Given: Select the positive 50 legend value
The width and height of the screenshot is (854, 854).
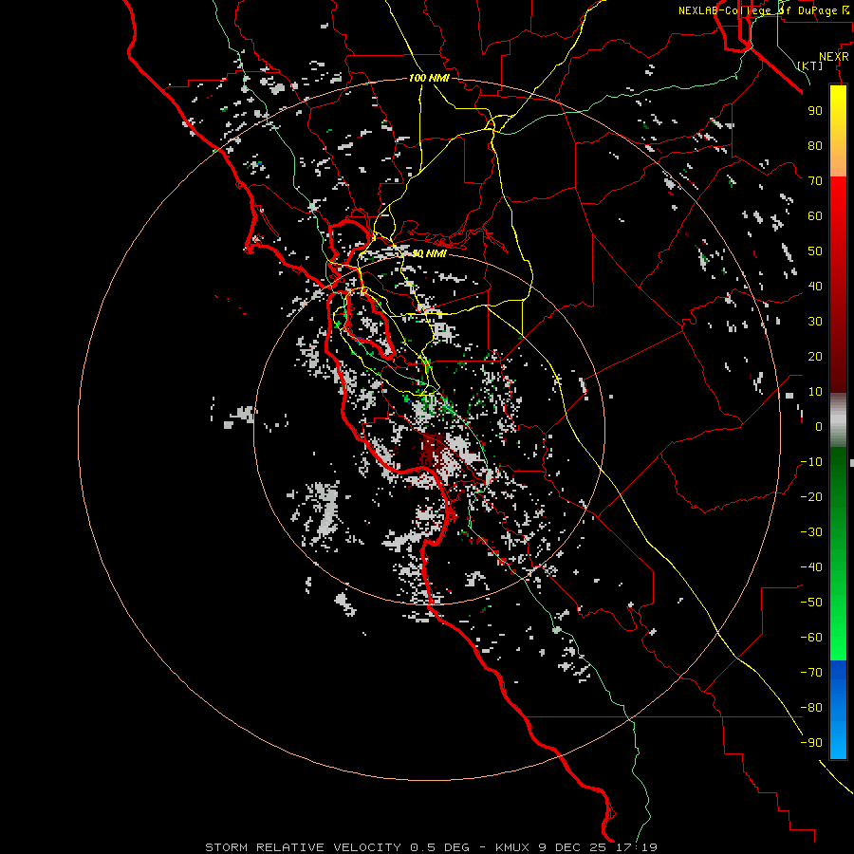Looking at the screenshot, I should pos(815,251).
